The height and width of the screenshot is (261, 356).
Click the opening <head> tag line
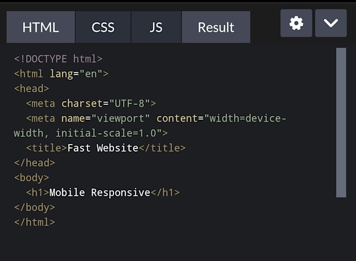pyautogui.click(x=31, y=89)
